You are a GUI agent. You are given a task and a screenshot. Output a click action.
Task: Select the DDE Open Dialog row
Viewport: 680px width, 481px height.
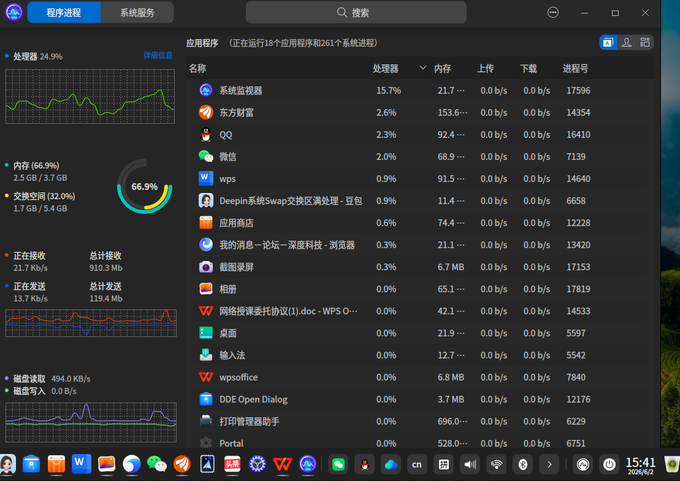420,400
